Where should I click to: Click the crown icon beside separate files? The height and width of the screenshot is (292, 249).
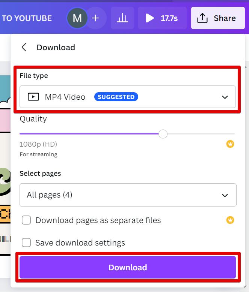230,220
